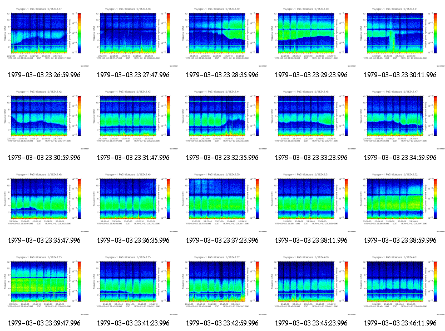Click the caption text 1979-03-03 23:30:11.996
This screenshot has width=445, height=331.
coord(400,75)
